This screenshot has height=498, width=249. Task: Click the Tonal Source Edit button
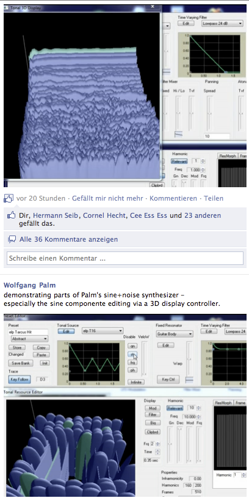(66, 331)
